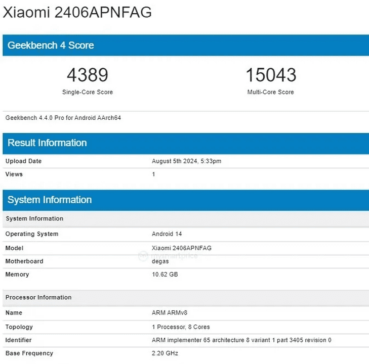Click the 10.62 GB memory value
Image resolution: width=369 pixels, height=364 pixels.
165,275
